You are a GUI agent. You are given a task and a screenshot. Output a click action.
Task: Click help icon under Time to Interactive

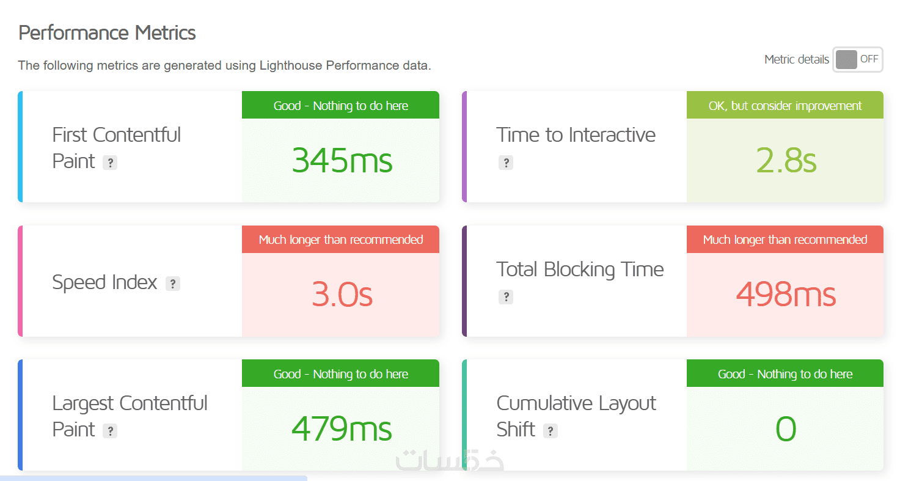[505, 163]
